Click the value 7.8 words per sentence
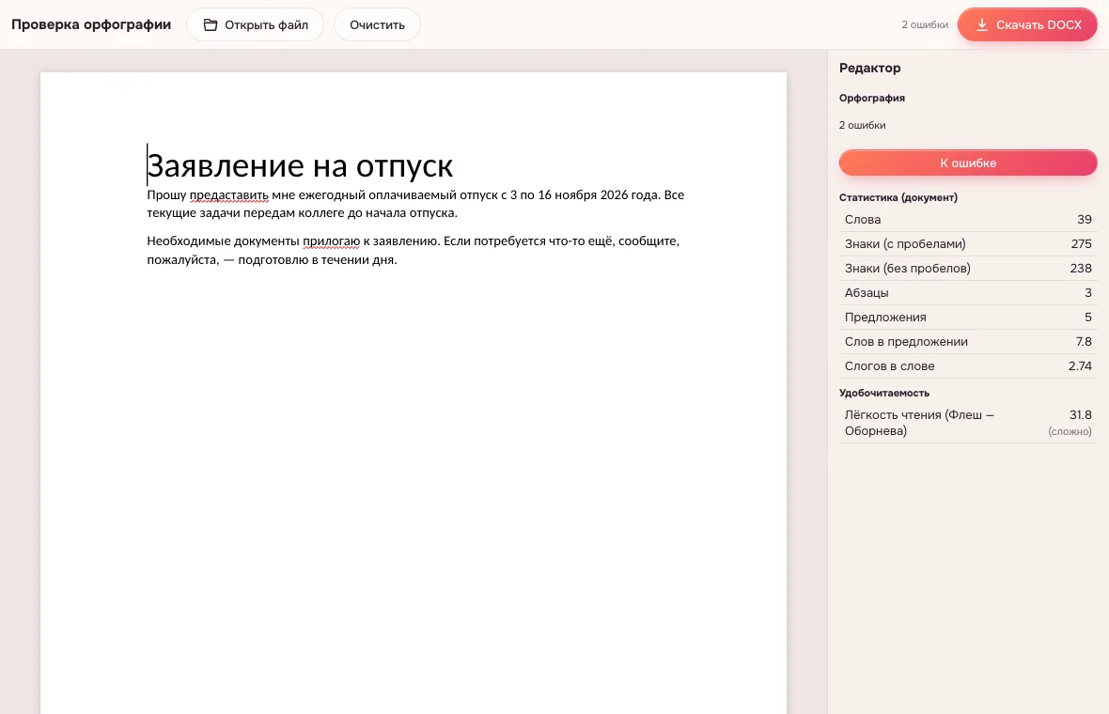The width and height of the screenshot is (1109, 714). [x=1084, y=341]
